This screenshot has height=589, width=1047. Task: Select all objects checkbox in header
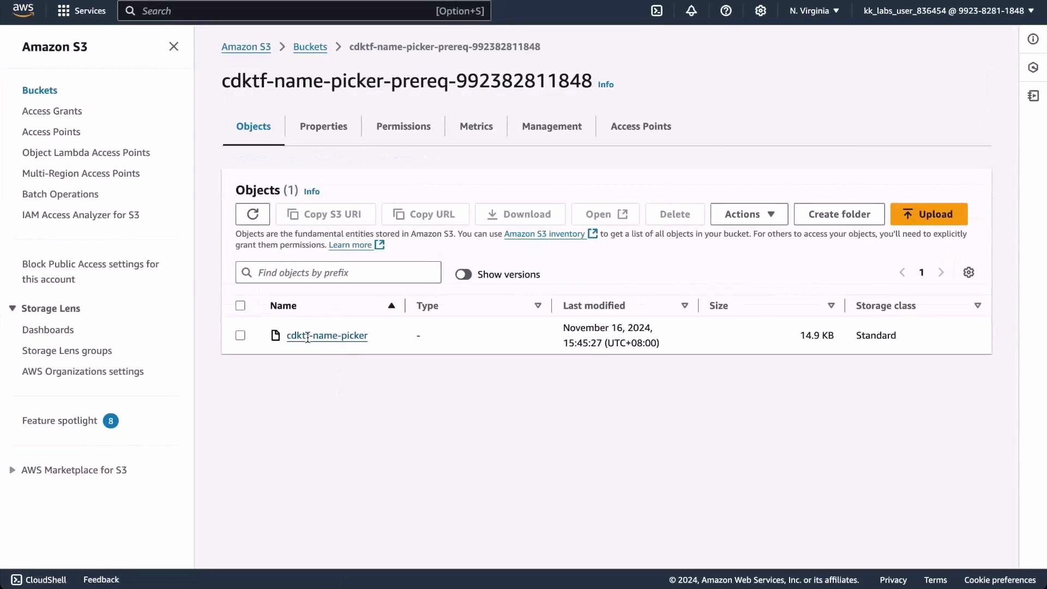240,306
